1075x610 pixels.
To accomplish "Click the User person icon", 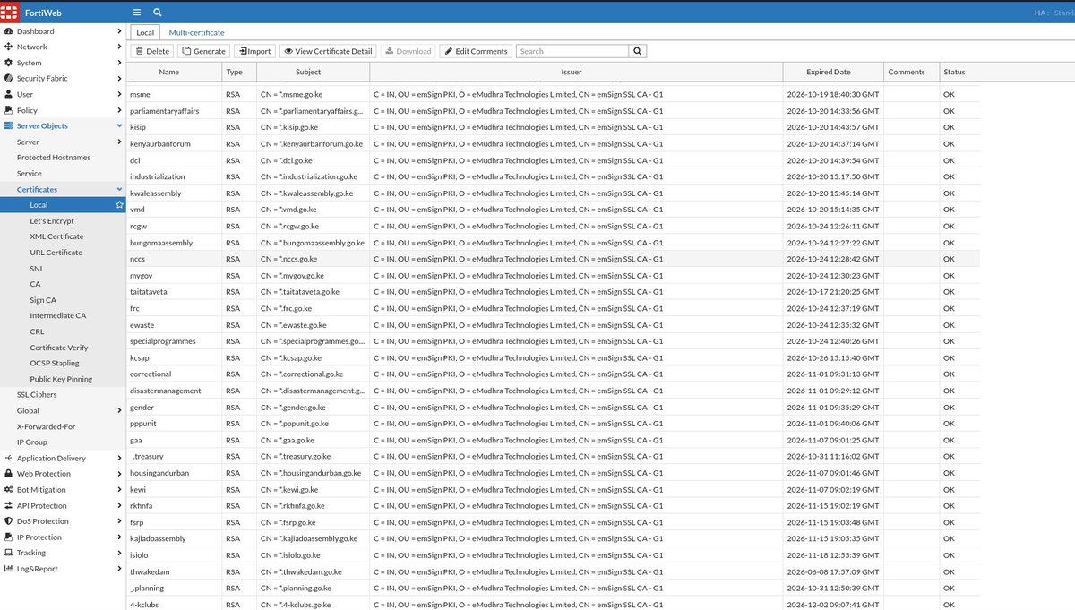I will pos(9,94).
